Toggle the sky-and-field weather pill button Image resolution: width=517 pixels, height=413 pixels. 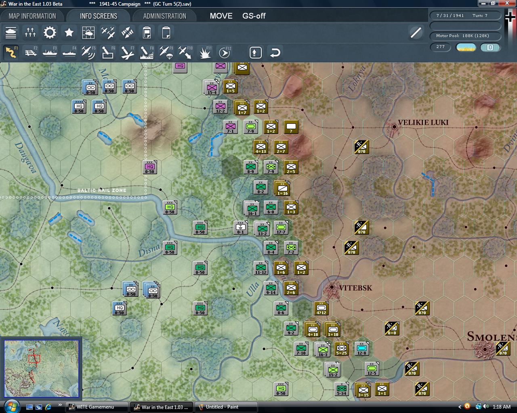(x=466, y=47)
